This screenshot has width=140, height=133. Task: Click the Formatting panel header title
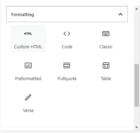tap(23, 15)
